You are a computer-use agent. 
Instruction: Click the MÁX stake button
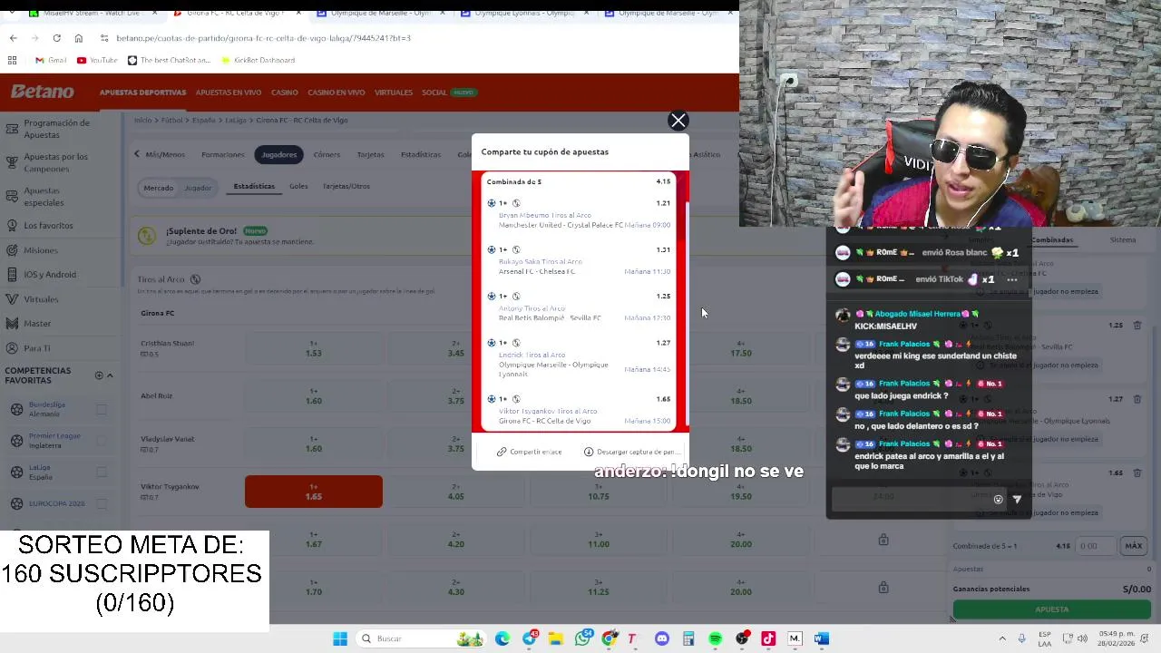pos(1134,546)
